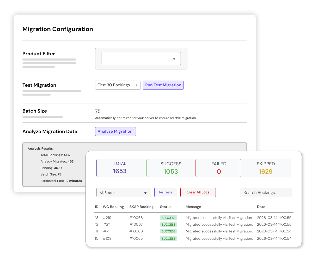Viewport: 318px width, 260px height.
Task: Click Run Test Migration button
Action: click(163, 85)
